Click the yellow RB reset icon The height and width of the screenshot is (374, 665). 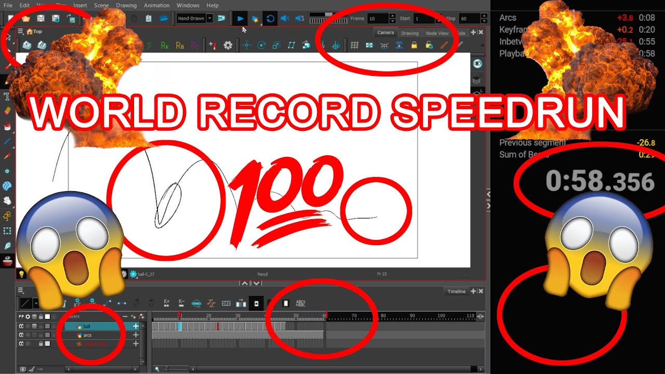(x=180, y=46)
